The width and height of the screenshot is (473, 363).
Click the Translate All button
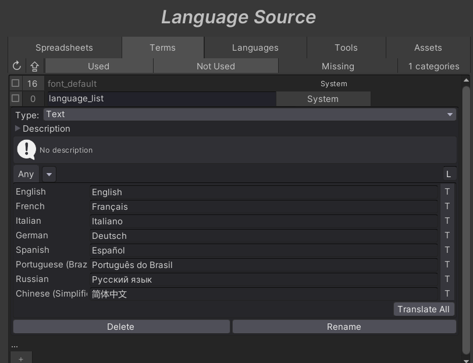tap(423, 309)
